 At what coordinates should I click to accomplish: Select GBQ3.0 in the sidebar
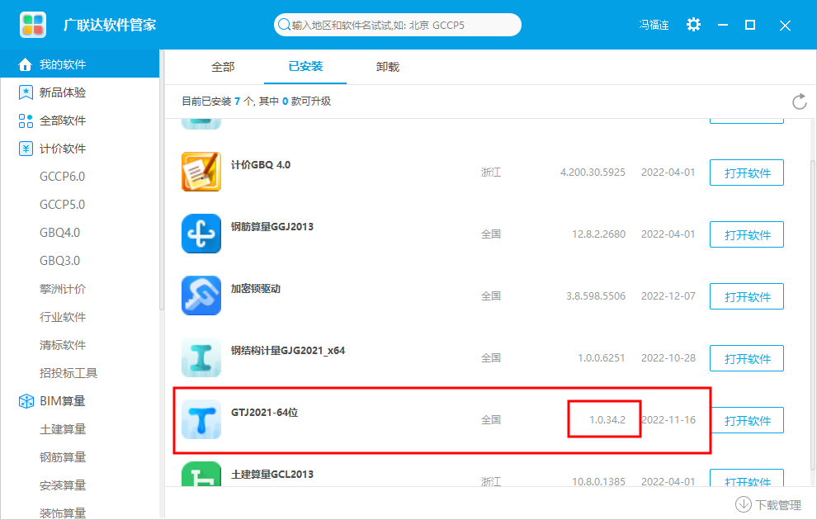(60, 261)
